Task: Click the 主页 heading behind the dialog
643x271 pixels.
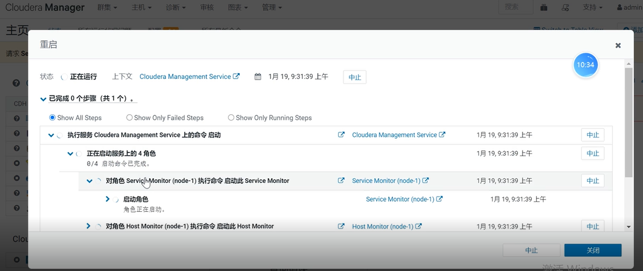Action: coord(17,31)
